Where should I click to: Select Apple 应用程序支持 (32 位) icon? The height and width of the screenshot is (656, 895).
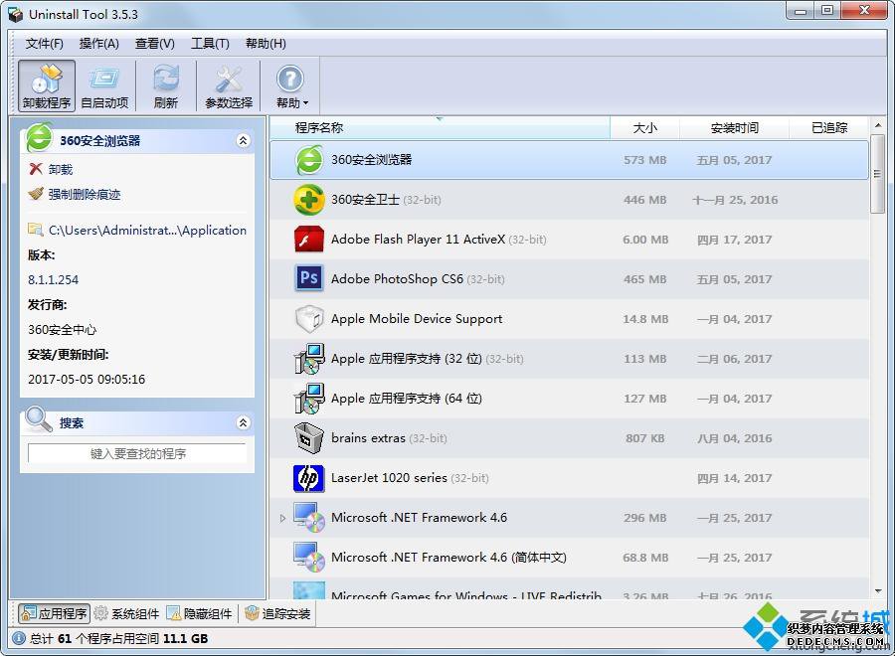309,359
